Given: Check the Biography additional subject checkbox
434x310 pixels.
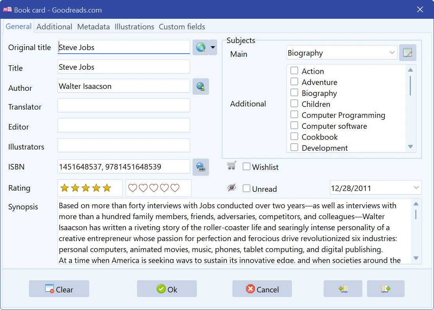Looking at the screenshot, I should coord(294,92).
